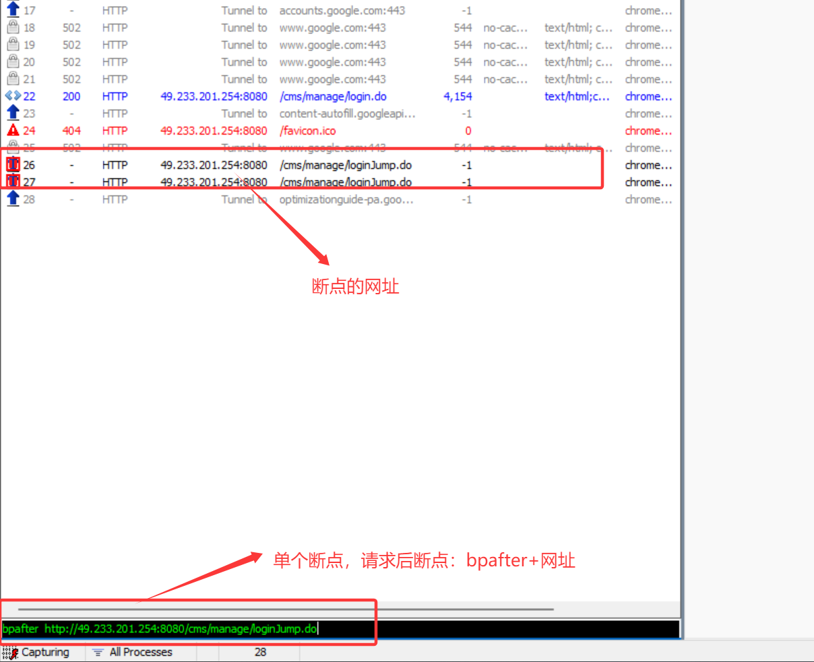Select session 27 /cms/manage/loginJump.do URL
The height and width of the screenshot is (662, 814).
[x=346, y=183]
